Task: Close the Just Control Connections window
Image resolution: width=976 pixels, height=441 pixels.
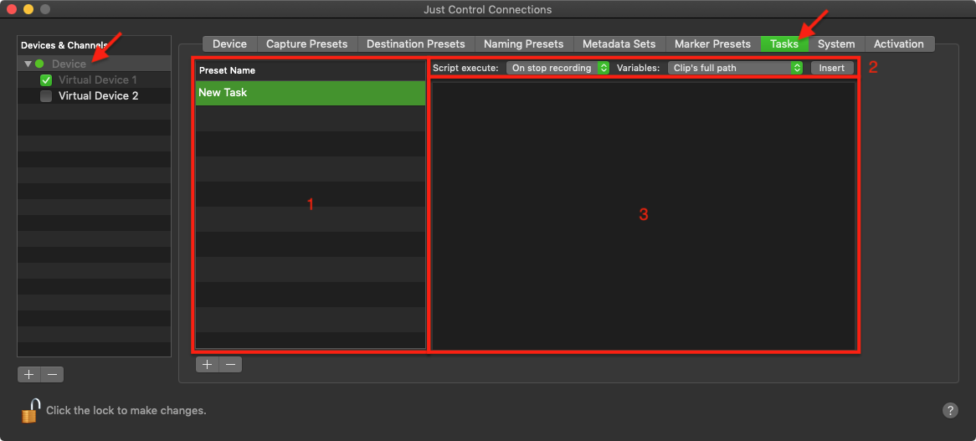Action: pyautogui.click(x=11, y=10)
